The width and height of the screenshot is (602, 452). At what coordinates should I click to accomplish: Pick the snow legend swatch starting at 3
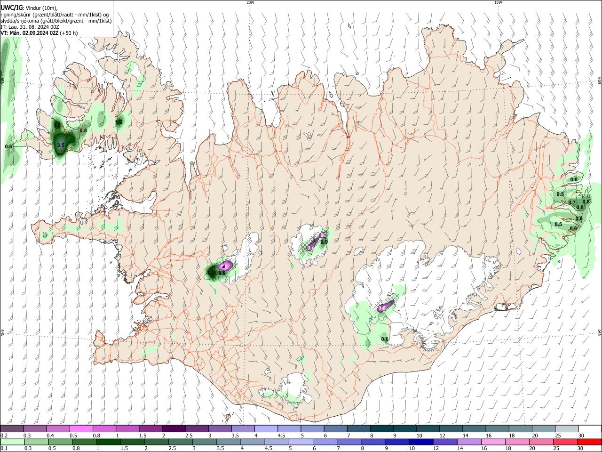pos(220,429)
